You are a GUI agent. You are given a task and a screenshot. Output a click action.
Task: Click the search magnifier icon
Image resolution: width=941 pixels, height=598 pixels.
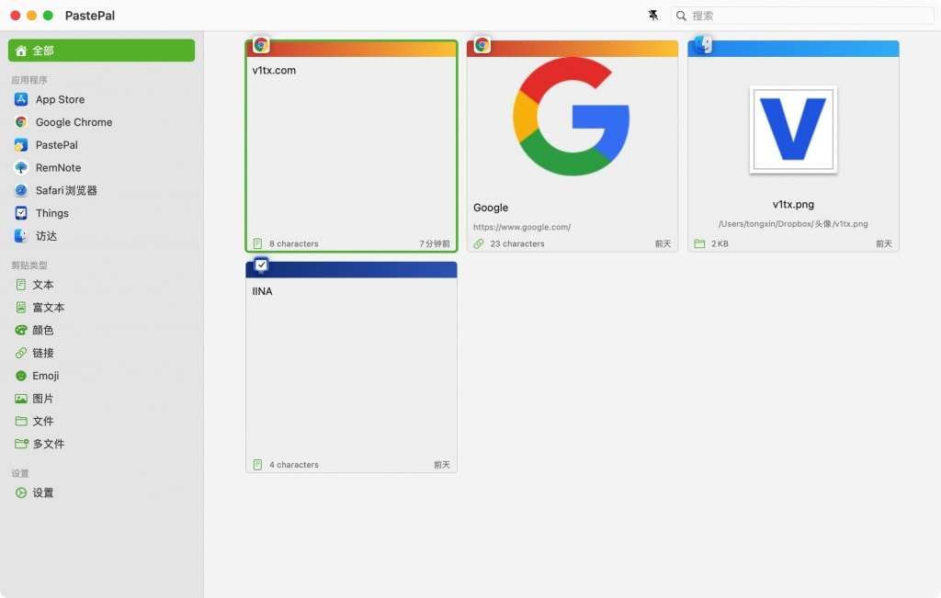tap(681, 16)
